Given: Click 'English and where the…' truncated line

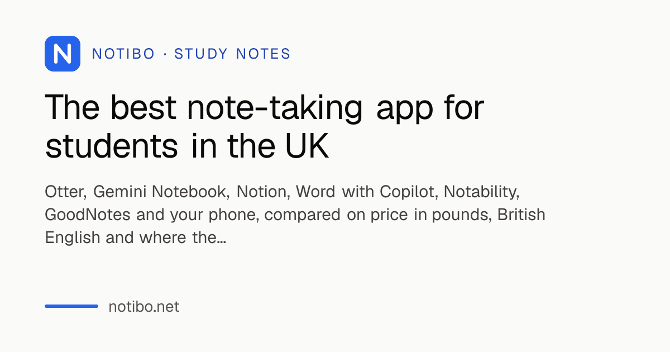Looking at the screenshot, I should (x=135, y=238).
